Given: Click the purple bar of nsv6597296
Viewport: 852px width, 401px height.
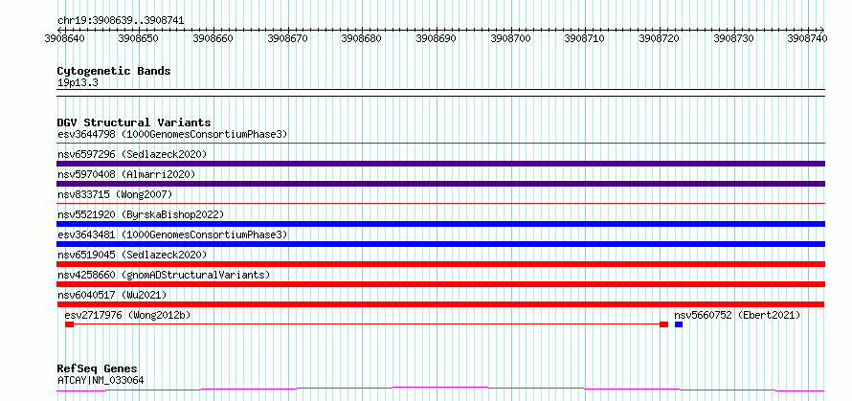Looking at the screenshot, I should 440,164.
